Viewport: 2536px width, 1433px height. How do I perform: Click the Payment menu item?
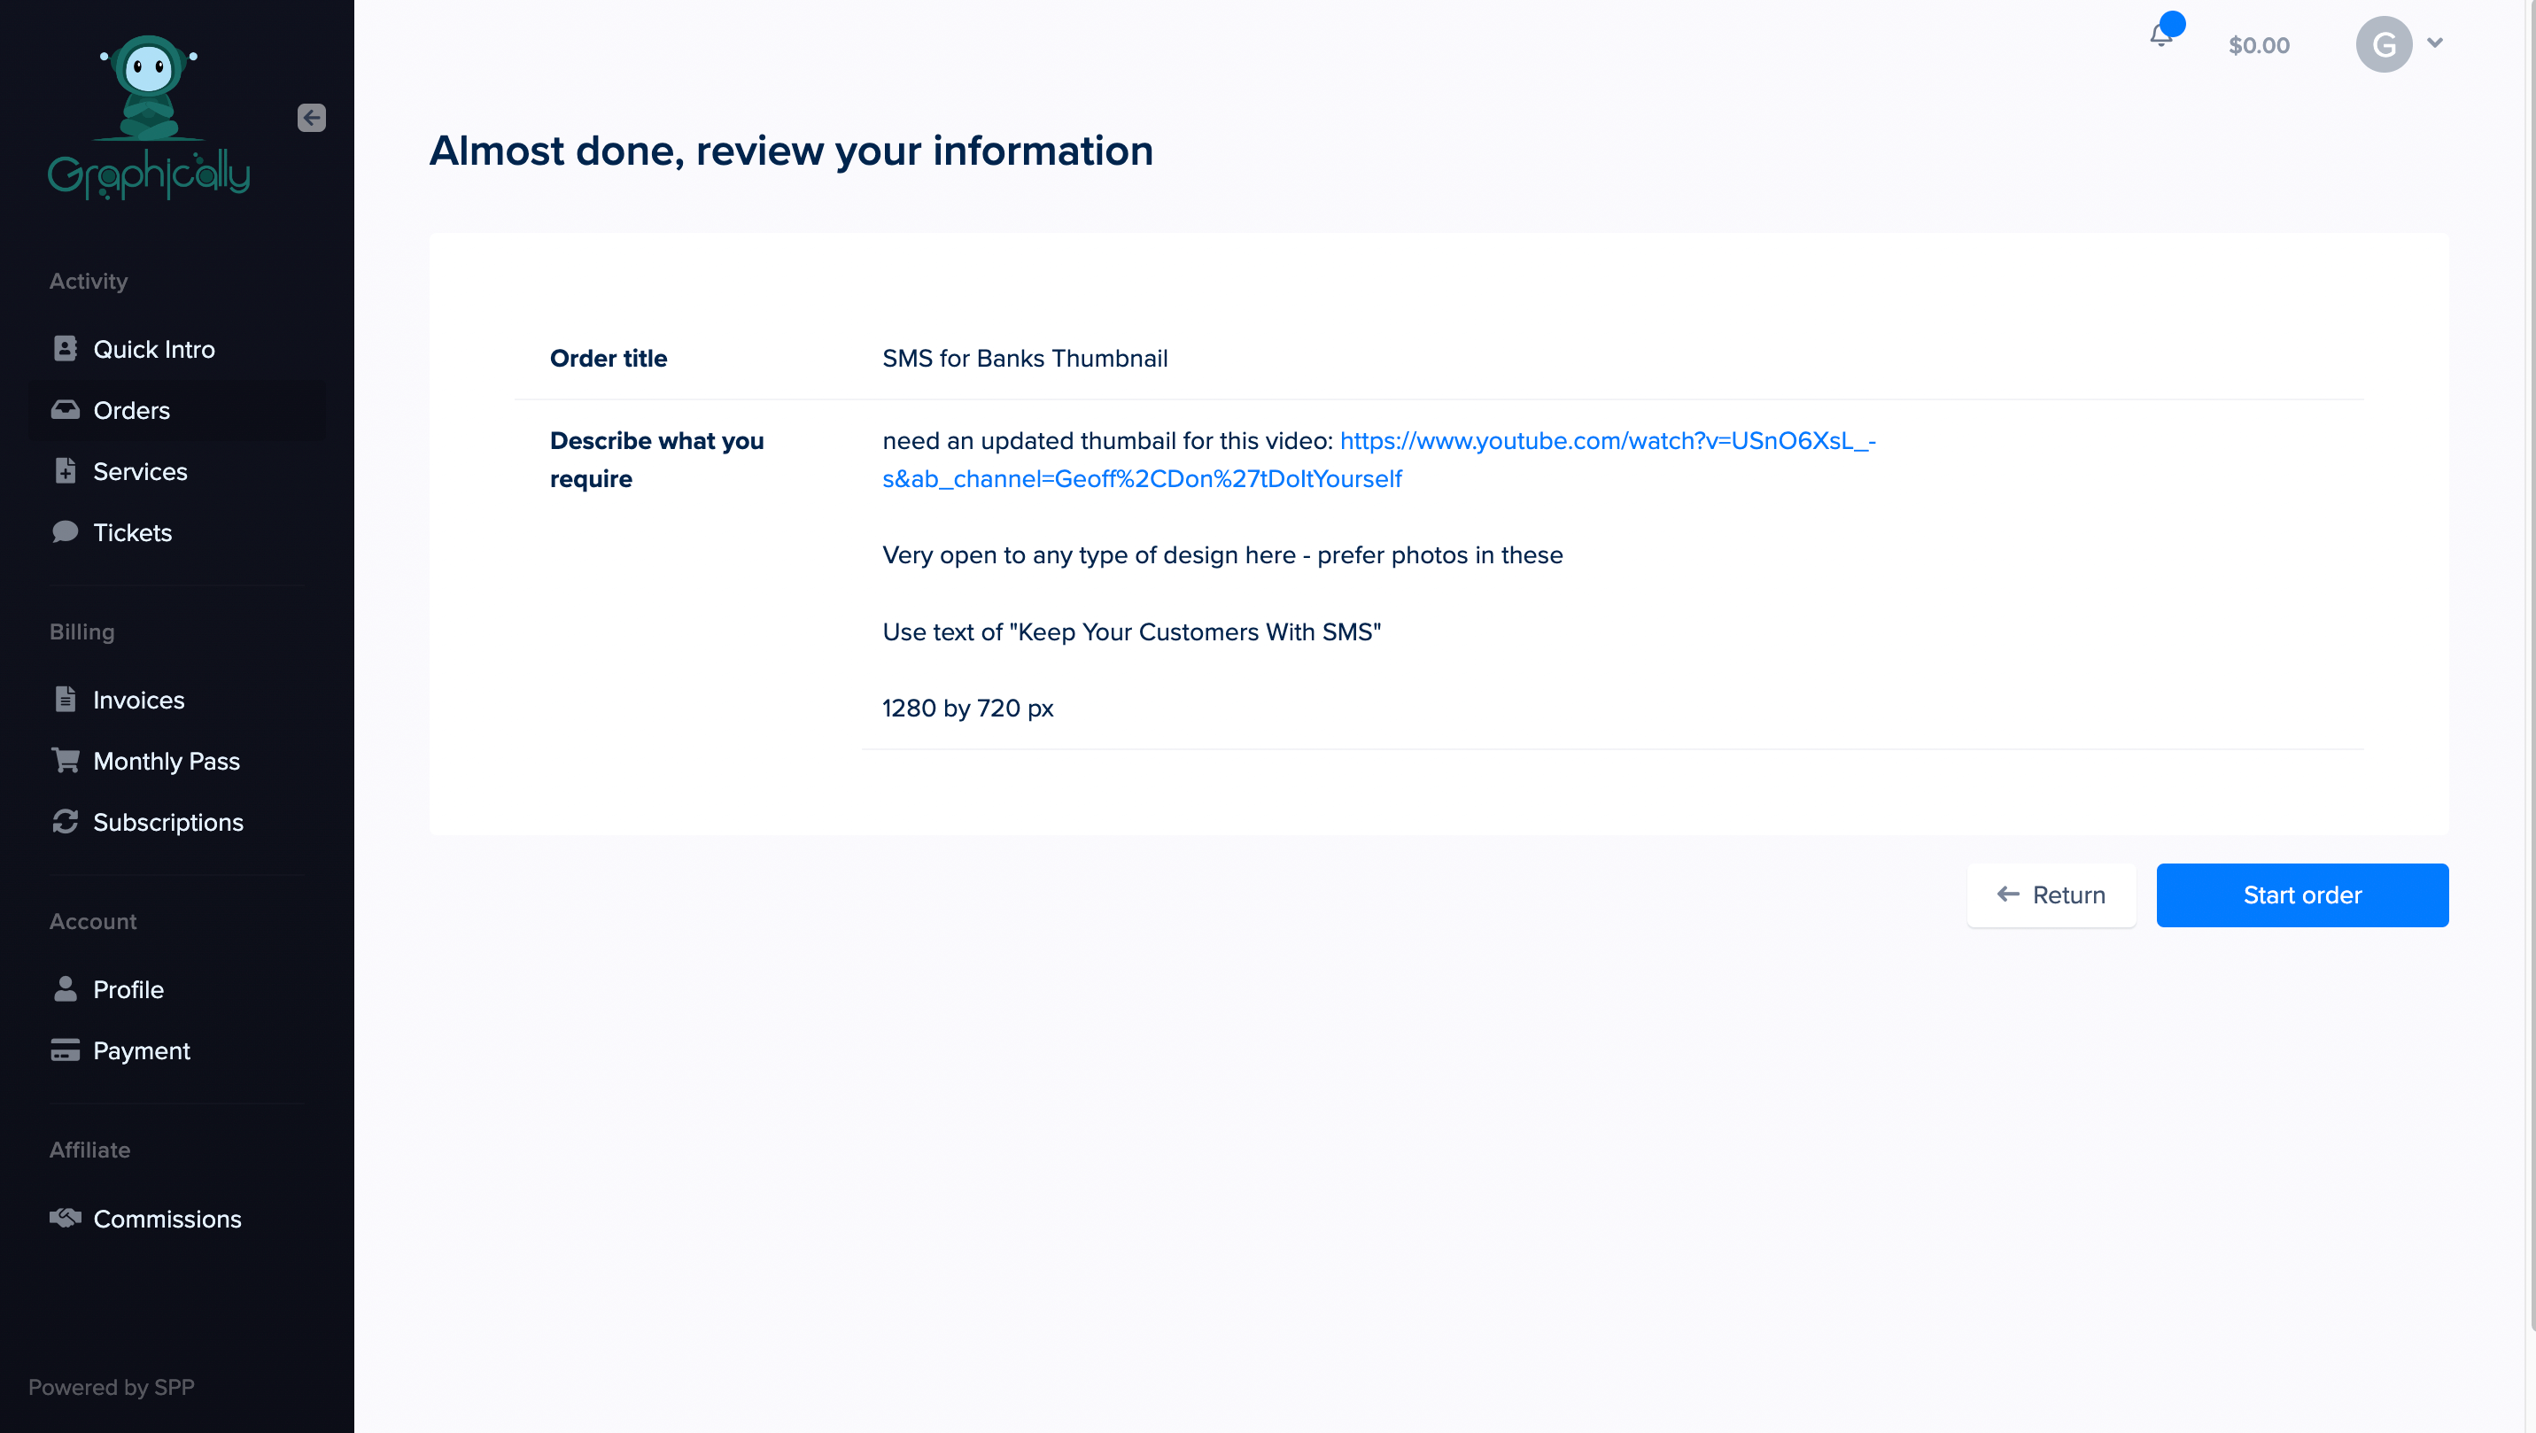pyautogui.click(x=143, y=1050)
